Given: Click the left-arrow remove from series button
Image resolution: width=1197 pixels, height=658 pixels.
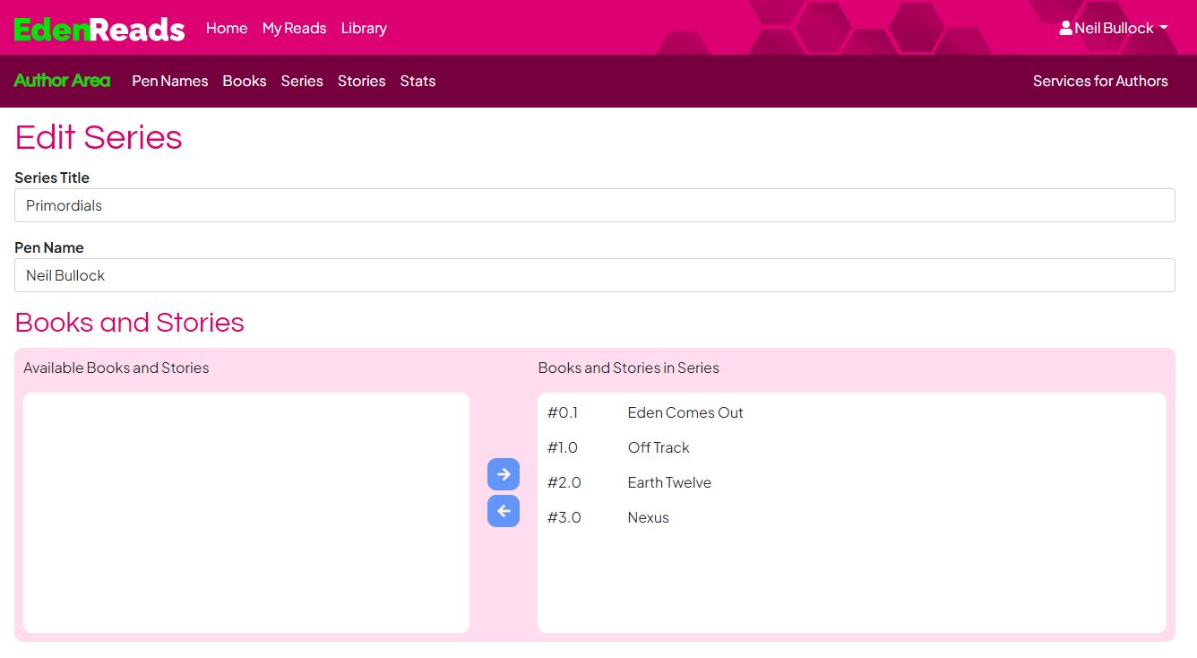Looking at the screenshot, I should 504,511.
